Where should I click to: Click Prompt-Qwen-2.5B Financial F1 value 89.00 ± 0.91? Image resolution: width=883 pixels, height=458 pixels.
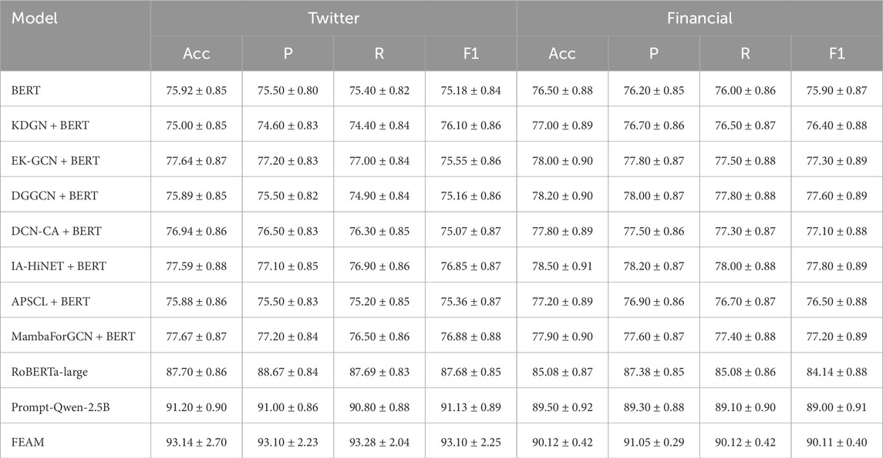[x=837, y=406]
